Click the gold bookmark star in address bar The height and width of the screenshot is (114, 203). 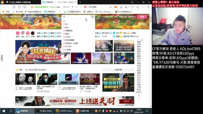click(32, 7)
